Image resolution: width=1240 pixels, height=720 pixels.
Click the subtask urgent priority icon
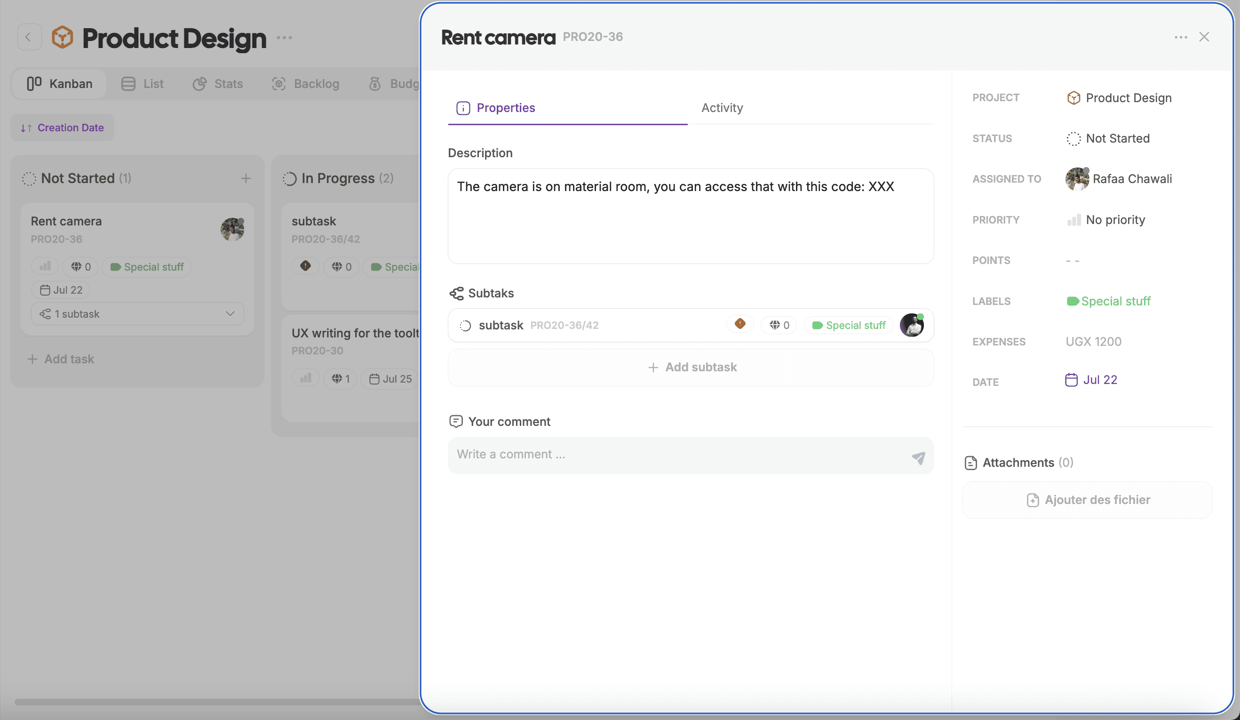pos(739,324)
